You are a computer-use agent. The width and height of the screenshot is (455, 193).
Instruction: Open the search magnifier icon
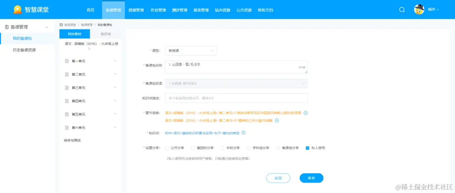click(402, 10)
